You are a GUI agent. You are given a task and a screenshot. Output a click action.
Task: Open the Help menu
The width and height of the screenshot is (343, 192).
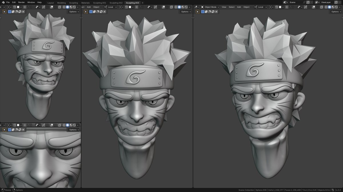click(39, 2)
